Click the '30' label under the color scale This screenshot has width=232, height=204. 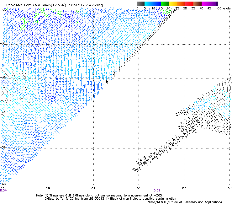coord(185,8)
